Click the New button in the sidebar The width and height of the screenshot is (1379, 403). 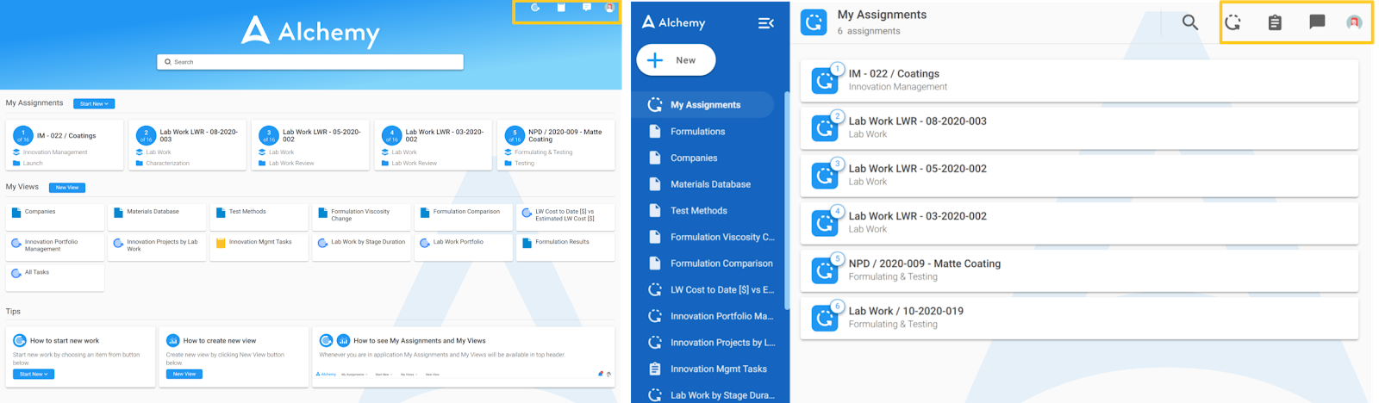pyautogui.click(x=676, y=60)
